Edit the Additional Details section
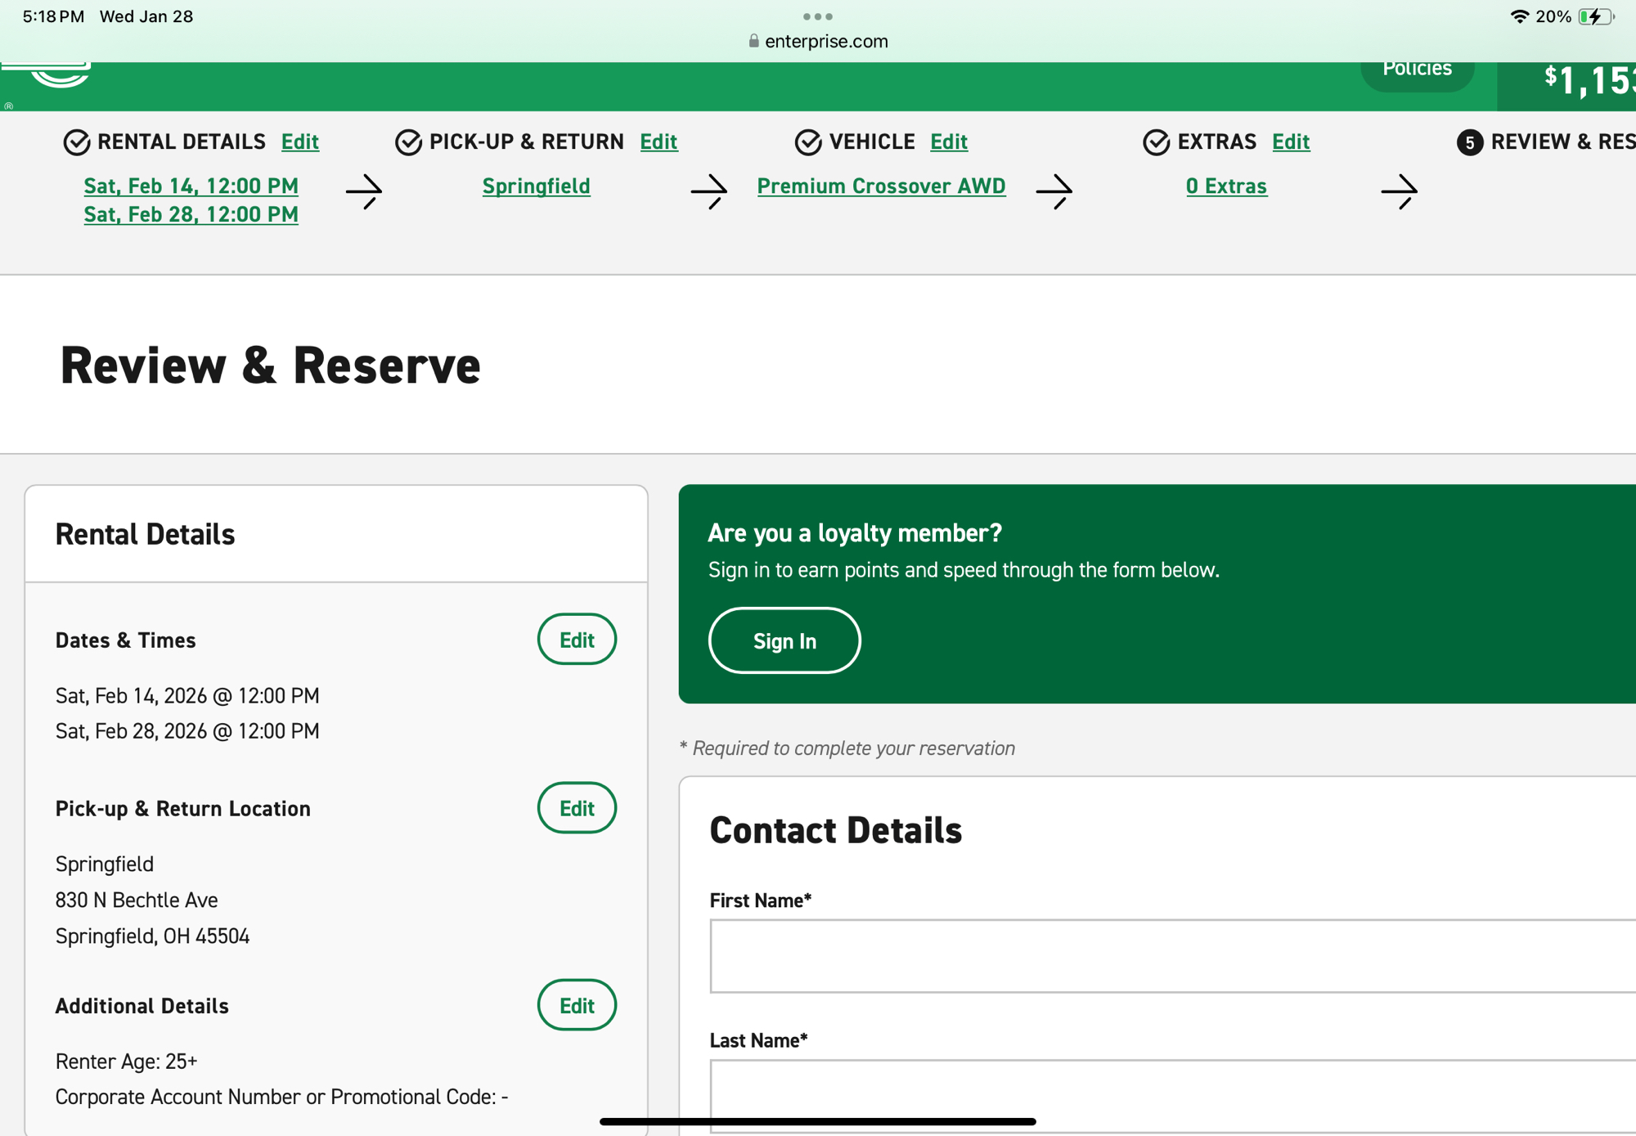1636x1136 pixels. click(x=577, y=1005)
